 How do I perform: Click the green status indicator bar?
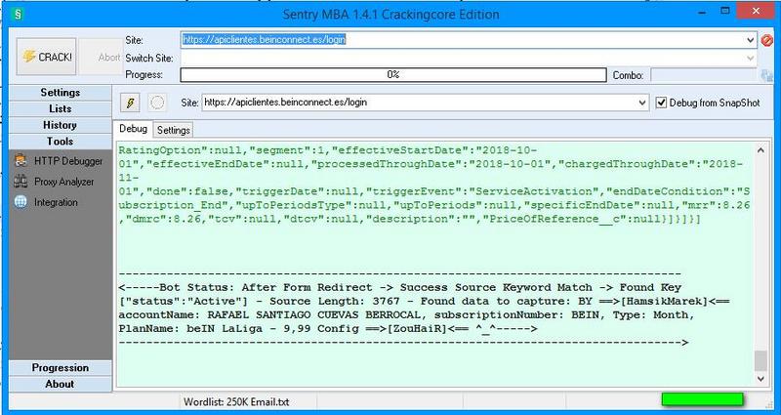pyautogui.click(x=702, y=399)
